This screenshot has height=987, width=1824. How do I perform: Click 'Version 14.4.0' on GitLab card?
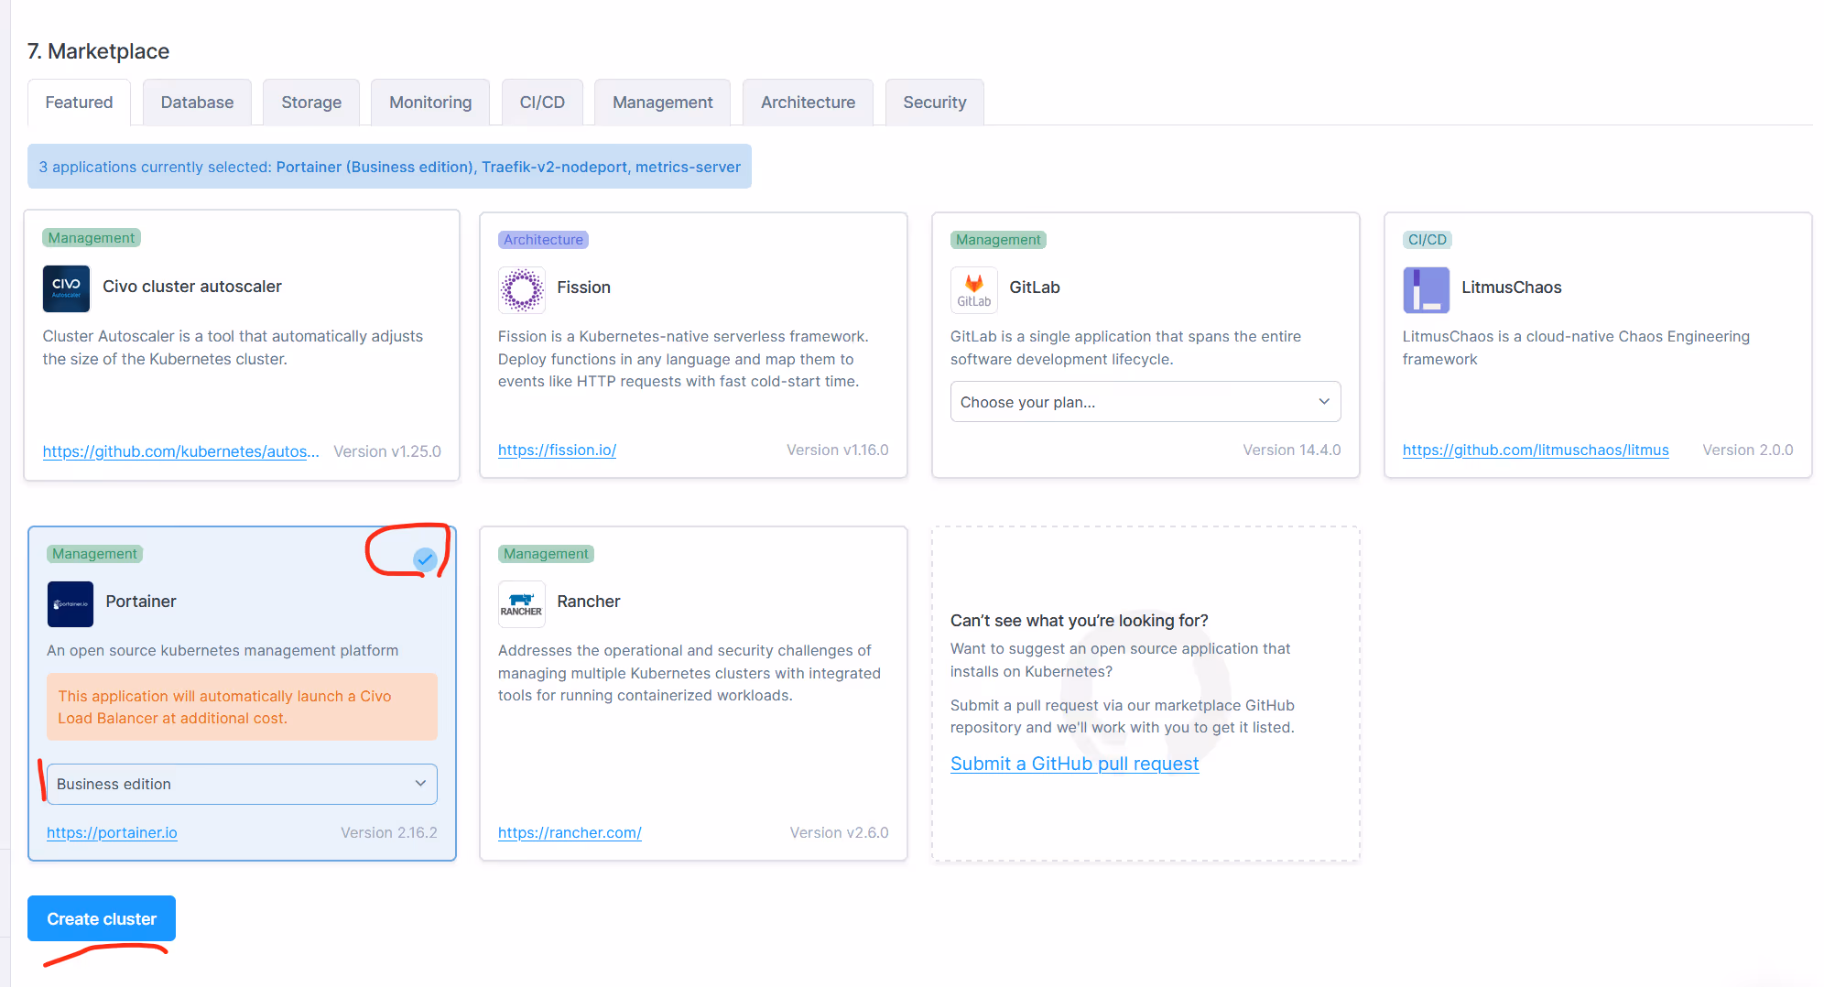tap(1292, 450)
